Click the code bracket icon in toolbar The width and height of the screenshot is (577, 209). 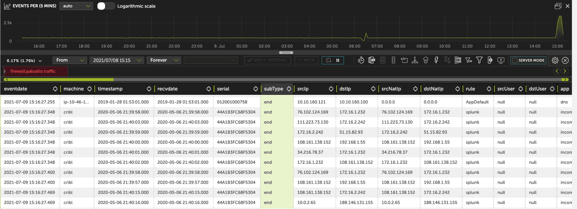(404, 60)
